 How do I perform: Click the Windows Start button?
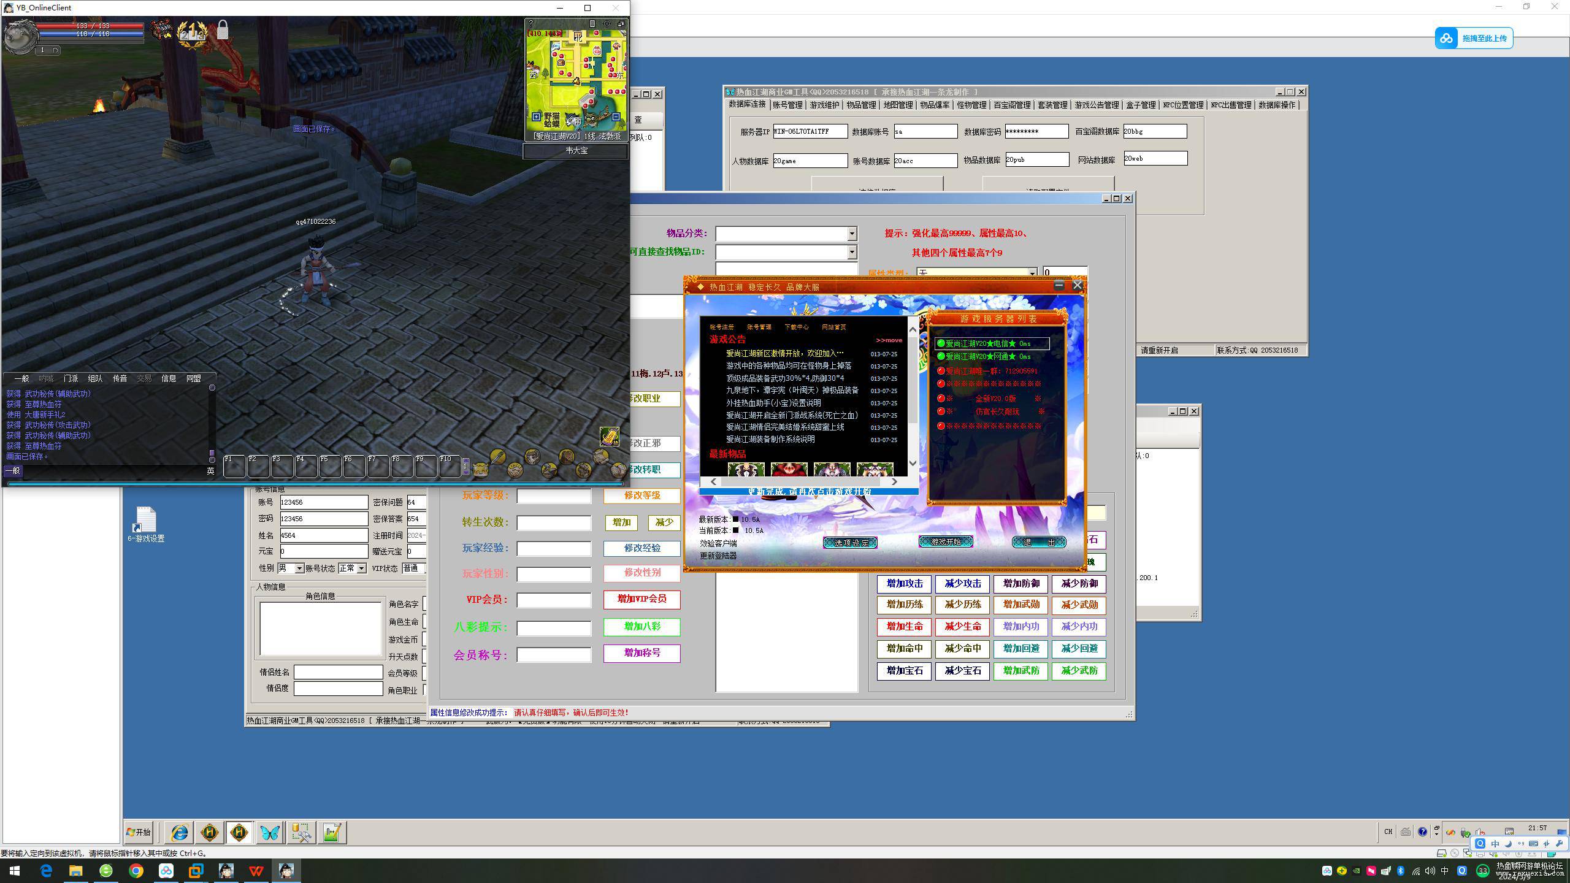pos(15,871)
